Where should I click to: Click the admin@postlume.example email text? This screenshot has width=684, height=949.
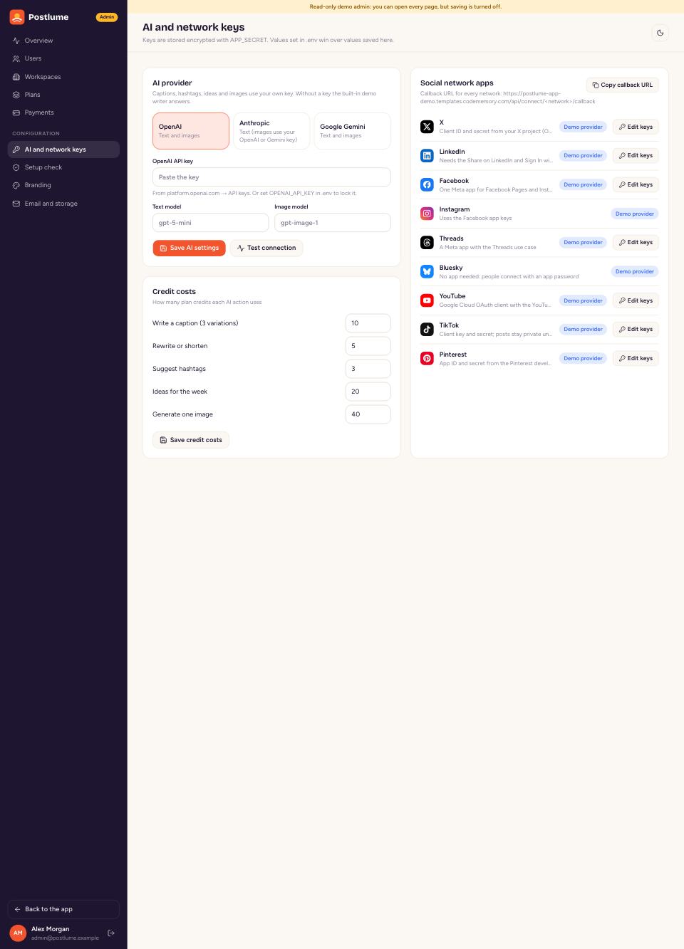click(x=65, y=938)
